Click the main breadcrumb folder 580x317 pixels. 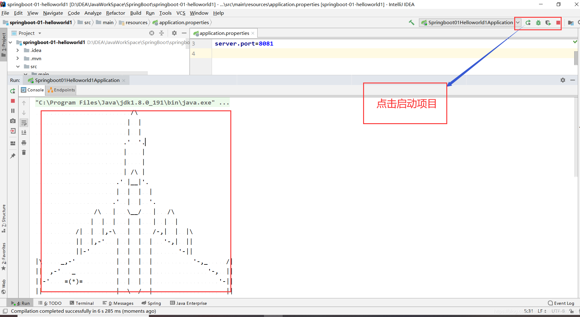105,22
